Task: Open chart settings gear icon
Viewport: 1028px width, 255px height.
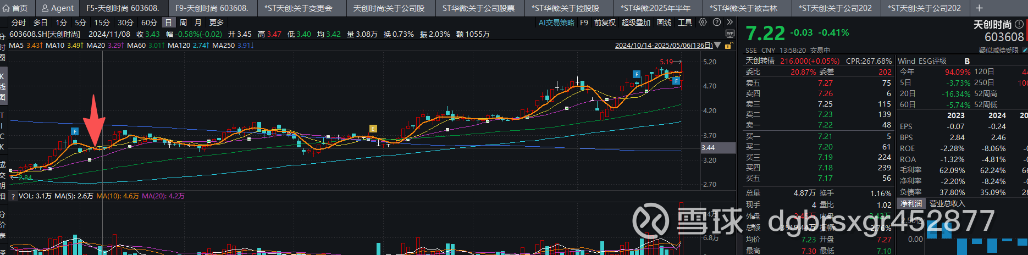Action: point(703,23)
